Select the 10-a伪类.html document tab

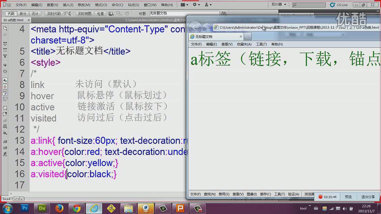[13, 20]
